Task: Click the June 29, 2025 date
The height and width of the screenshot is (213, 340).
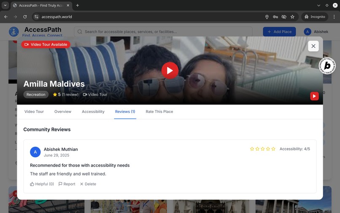Action: 57,155
